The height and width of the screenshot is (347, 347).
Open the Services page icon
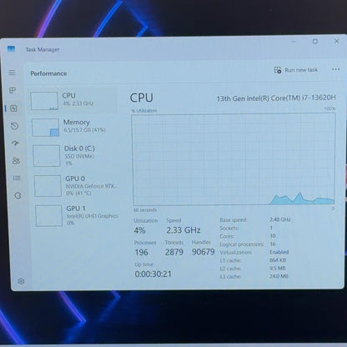[18, 195]
